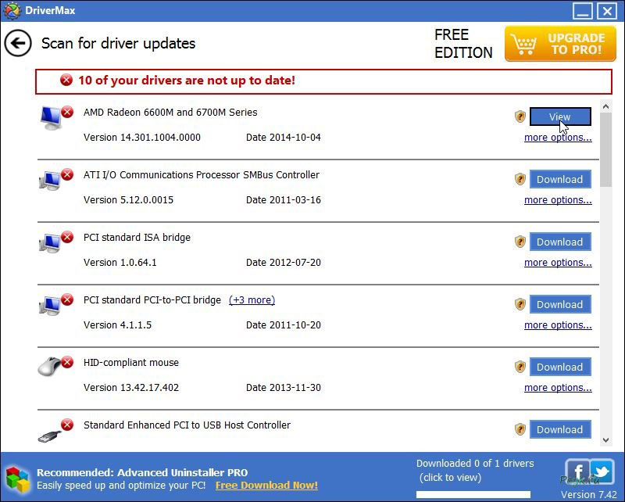Click the shield icon in the HID-compliant mouse row
Screen dimensions: 625x502
[520, 367]
